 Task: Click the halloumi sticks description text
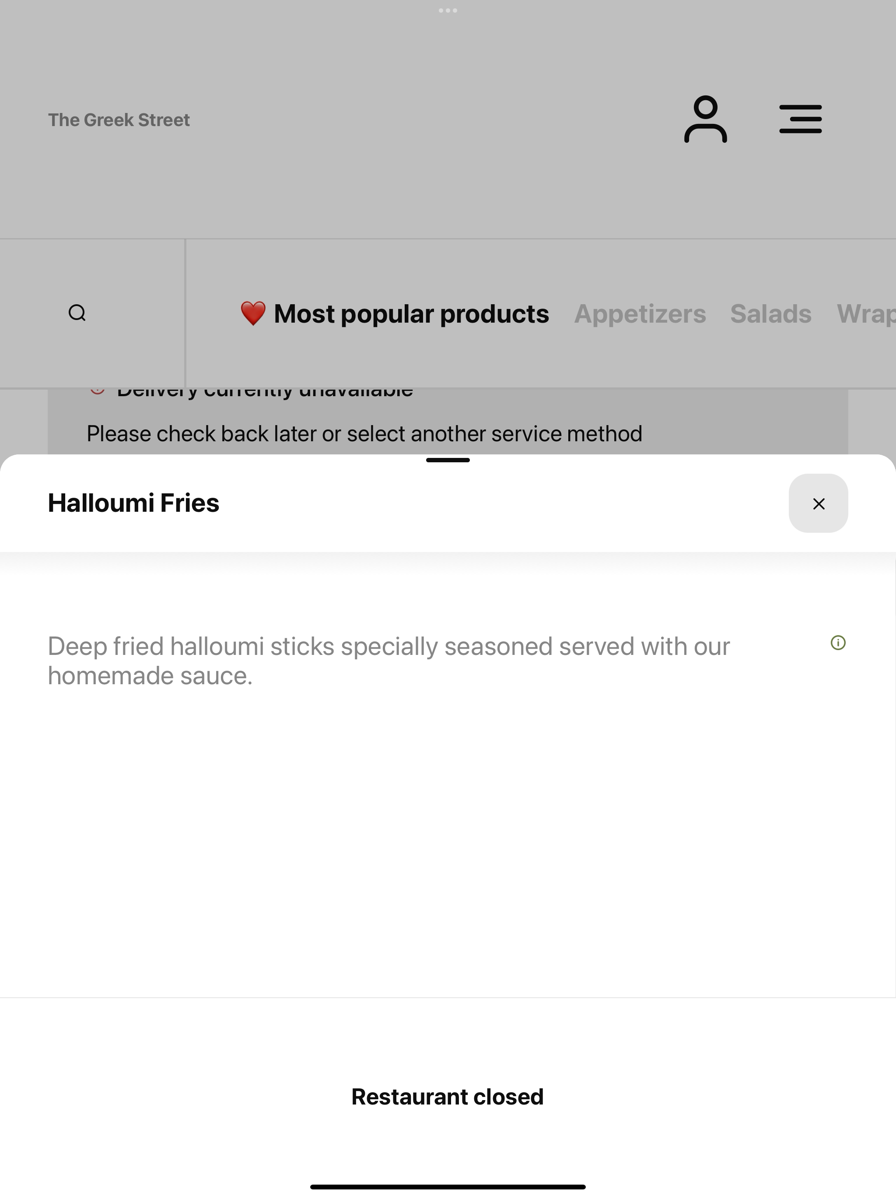[388, 661]
